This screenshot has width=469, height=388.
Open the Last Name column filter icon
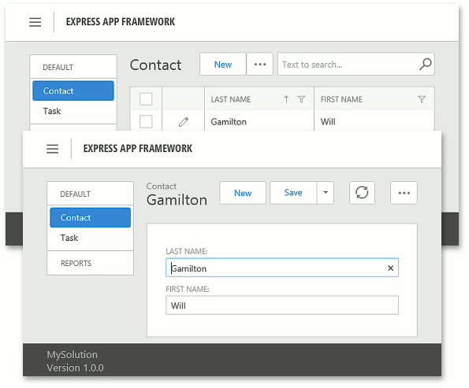coord(301,99)
